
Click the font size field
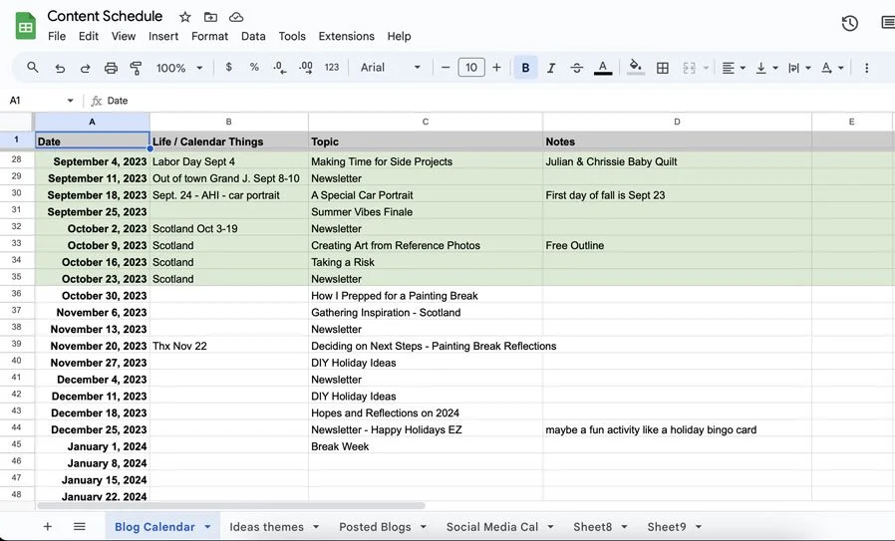(x=470, y=68)
